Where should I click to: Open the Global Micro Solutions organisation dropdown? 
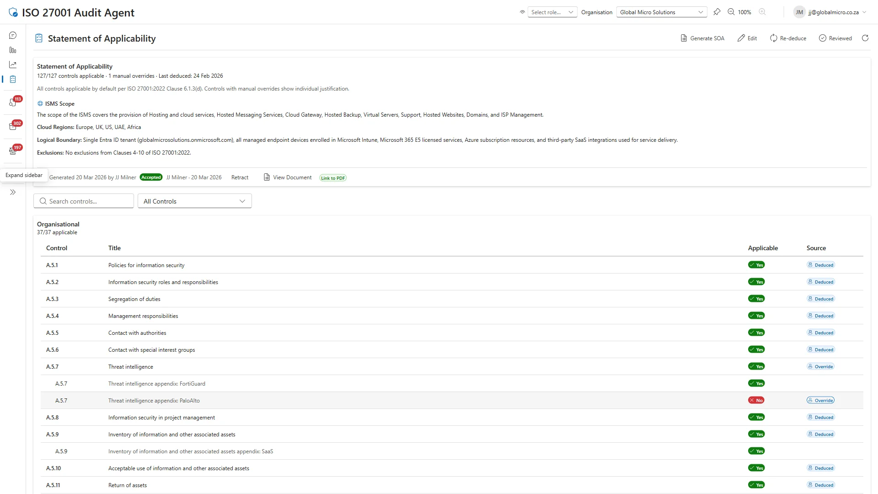[661, 12]
